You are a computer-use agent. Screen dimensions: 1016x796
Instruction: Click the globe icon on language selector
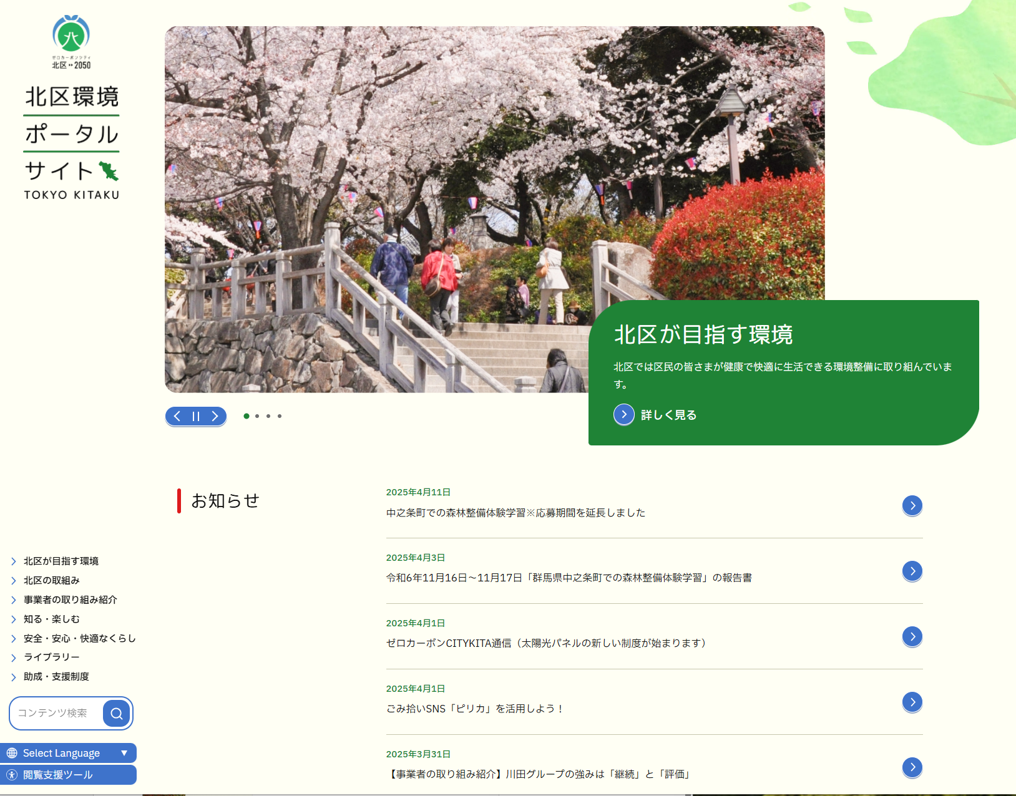(x=12, y=753)
